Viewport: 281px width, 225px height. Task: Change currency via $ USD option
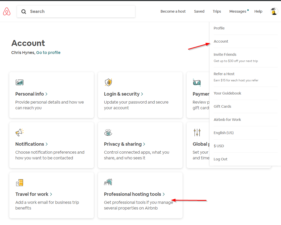[x=219, y=146]
